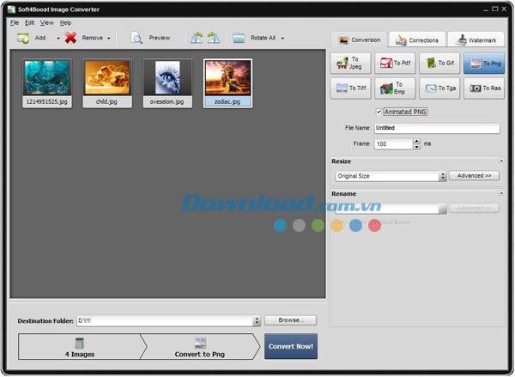Image resolution: width=515 pixels, height=377 pixels.
Task: Click the Soft4Boost title bar app icon
Action: [11, 9]
